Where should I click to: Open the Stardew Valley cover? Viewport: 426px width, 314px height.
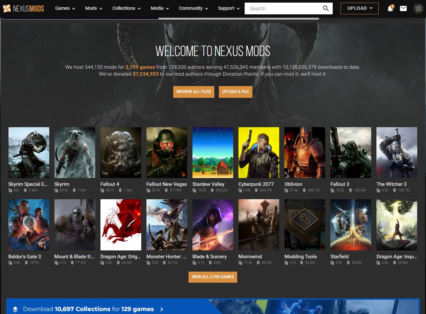(x=213, y=153)
